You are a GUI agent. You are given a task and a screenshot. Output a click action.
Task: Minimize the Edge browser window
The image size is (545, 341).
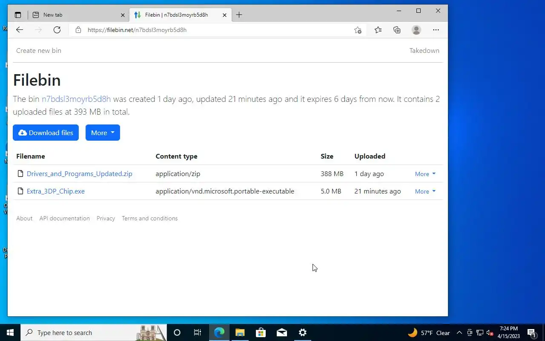[x=399, y=11]
